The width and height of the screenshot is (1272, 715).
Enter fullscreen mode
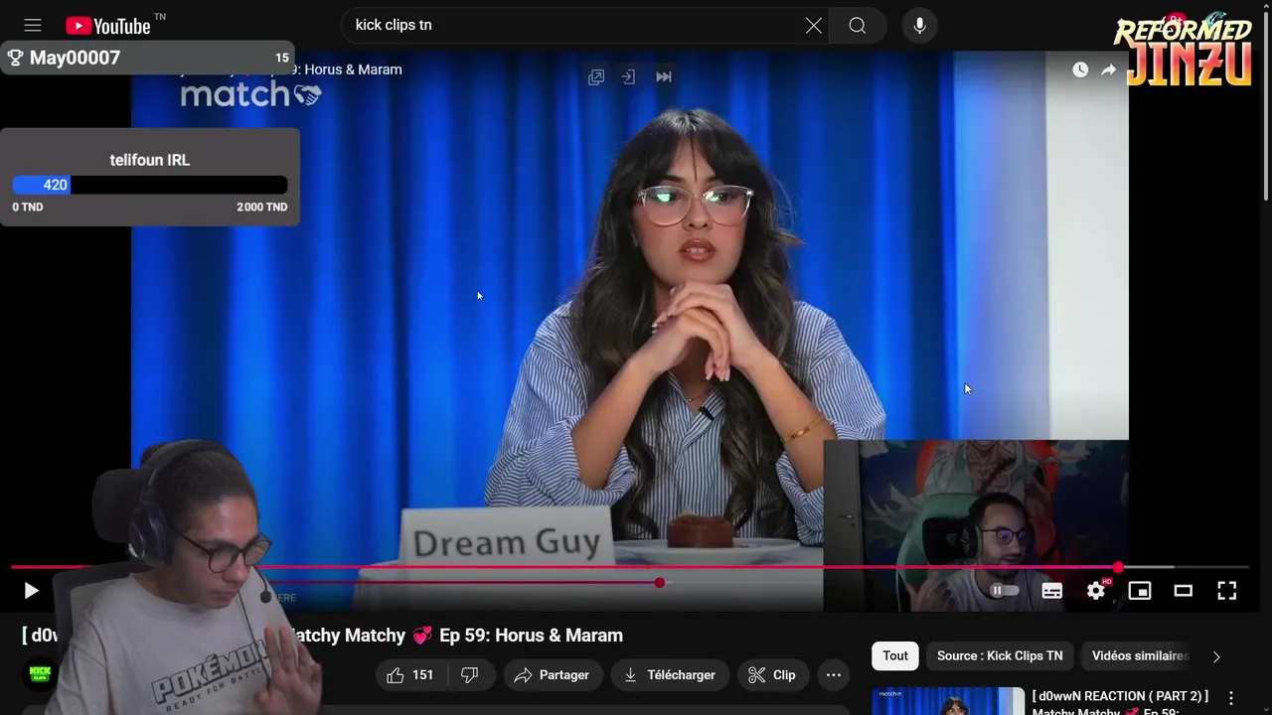pos(1227,591)
